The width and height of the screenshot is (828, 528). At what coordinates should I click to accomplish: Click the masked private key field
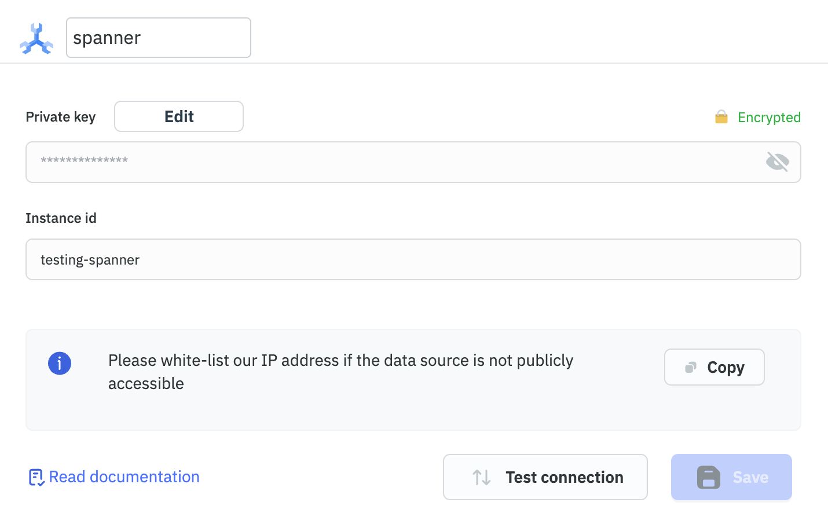point(347,162)
